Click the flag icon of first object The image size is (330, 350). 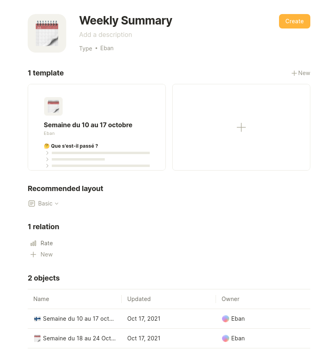37,319
